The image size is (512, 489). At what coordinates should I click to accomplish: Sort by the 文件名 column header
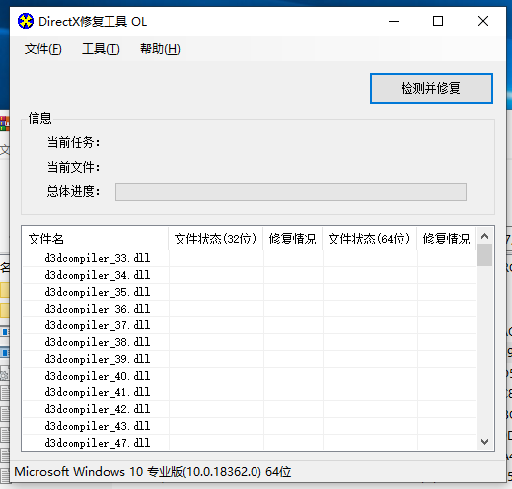point(96,239)
